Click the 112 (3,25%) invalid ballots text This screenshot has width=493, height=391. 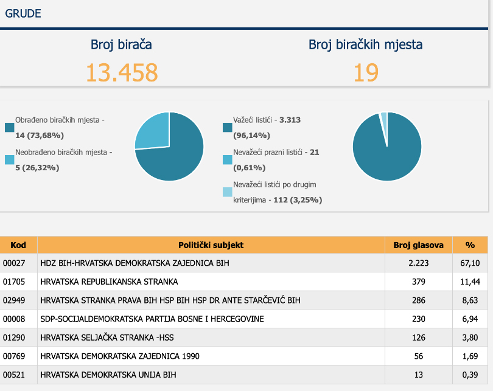(298, 200)
